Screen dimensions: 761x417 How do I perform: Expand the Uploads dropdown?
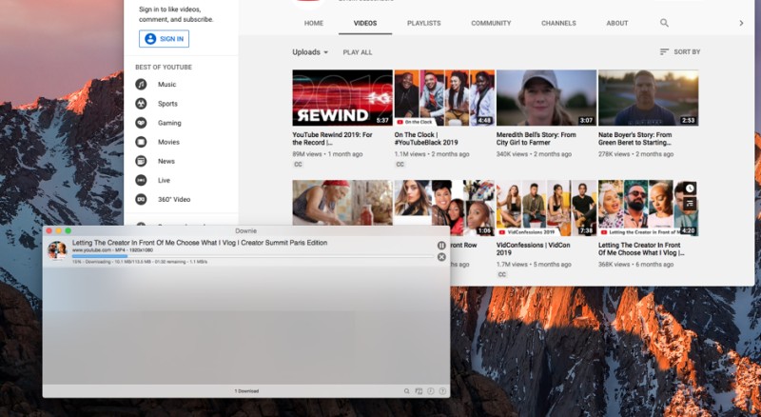tap(310, 52)
